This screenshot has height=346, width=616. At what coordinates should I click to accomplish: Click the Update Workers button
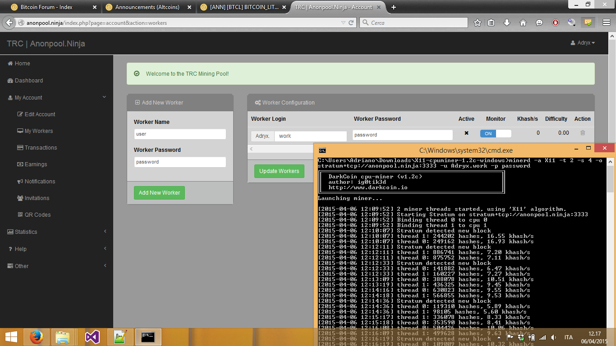click(x=279, y=171)
